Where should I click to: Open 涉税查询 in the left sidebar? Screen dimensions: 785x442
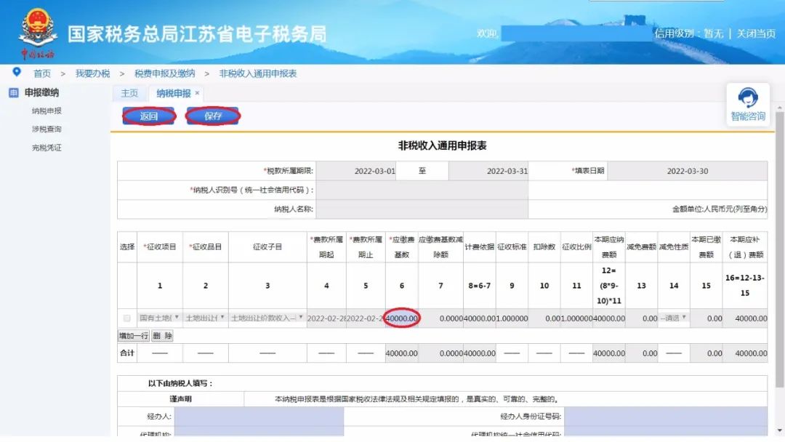(x=47, y=129)
